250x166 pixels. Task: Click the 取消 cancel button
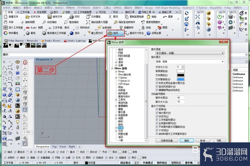(x=203, y=141)
